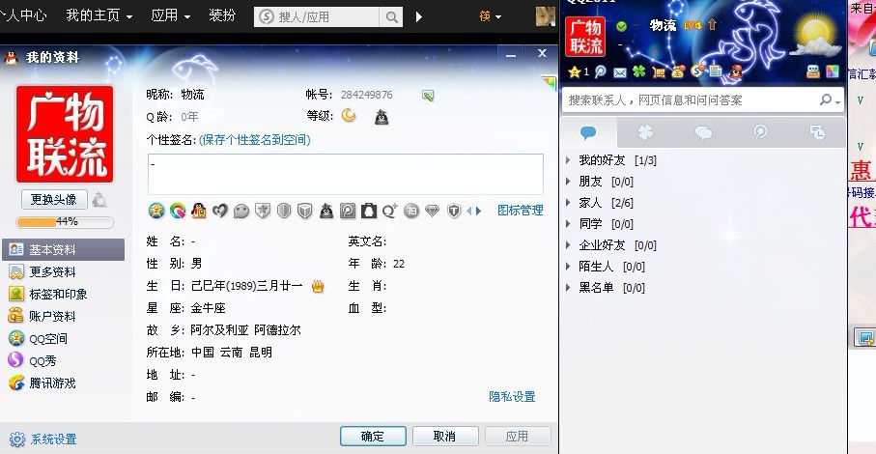
Task: Click the green online status icon in QQ panel
Action: coord(621,26)
